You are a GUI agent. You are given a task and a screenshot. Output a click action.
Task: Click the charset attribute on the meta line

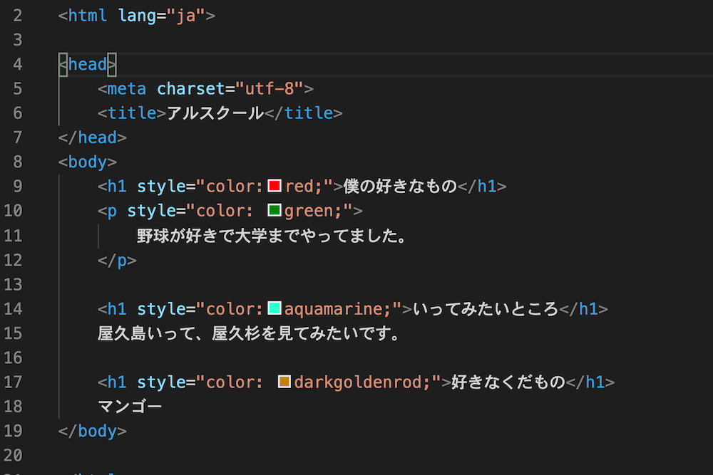(x=190, y=88)
